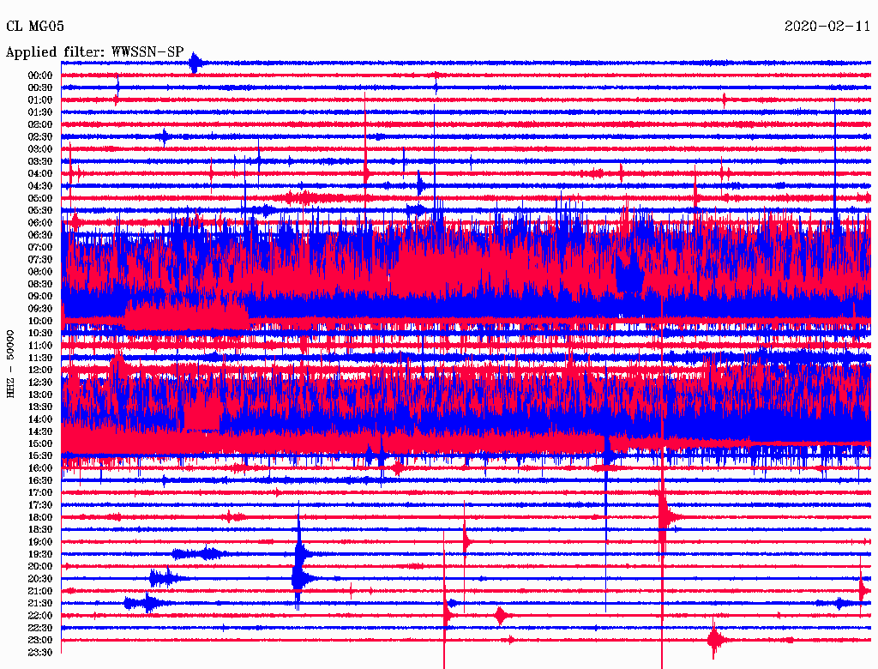Click the 09:30 time label
878x669 pixels.
[40, 310]
